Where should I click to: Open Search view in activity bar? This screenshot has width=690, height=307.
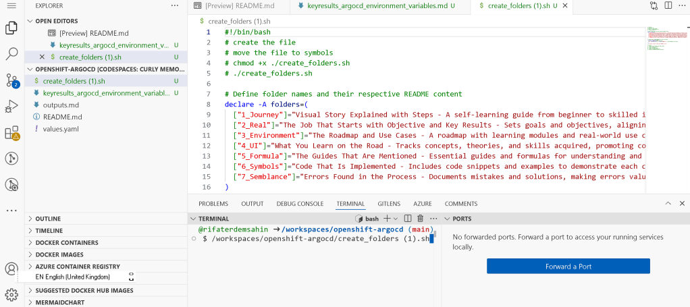[x=11, y=54]
